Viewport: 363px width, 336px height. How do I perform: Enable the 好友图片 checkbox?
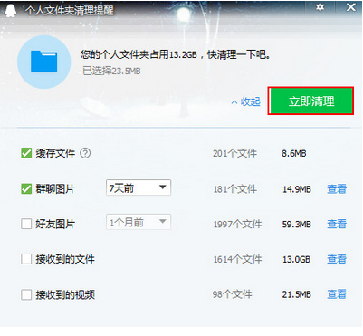pos(26,224)
